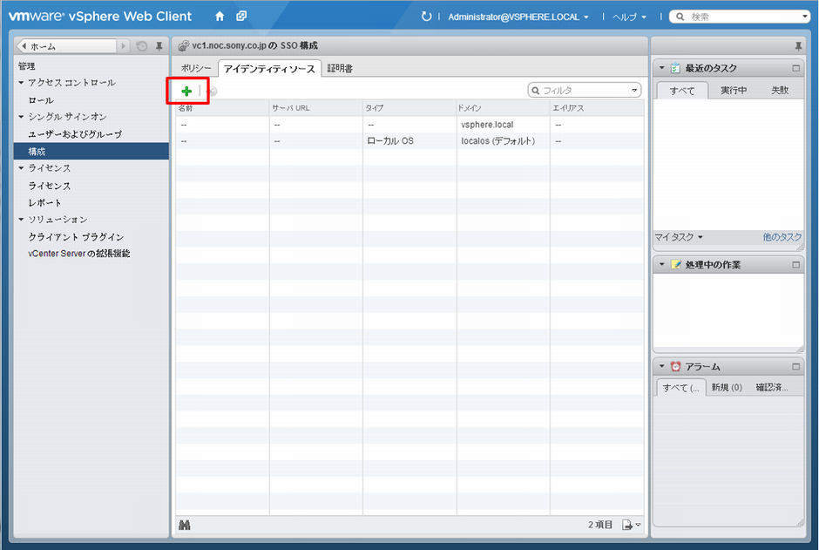Collapse the シングル サインオン tree section
The height and width of the screenshot is (550, 819).
pos(22,117)
